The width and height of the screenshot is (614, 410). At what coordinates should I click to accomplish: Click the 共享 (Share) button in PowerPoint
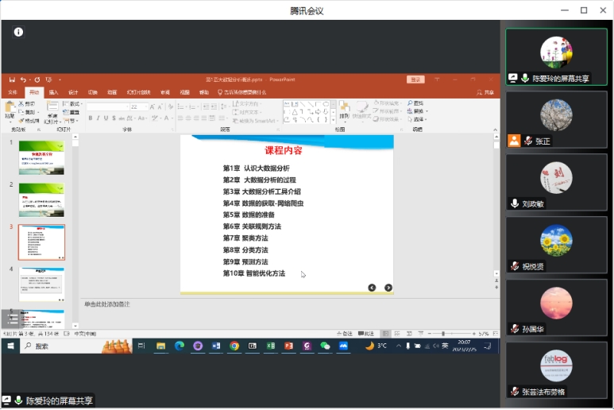pyautogui.click(x=486, y=92)
